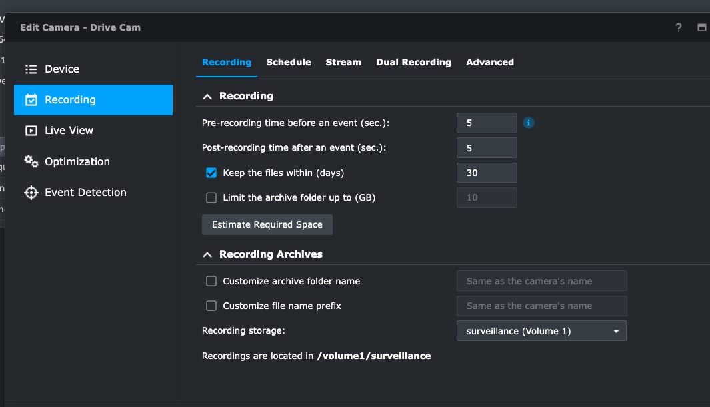Click the post-recording time input field
Image resolution: width=710 pixels, height=407 pixels.
[487, 147]
